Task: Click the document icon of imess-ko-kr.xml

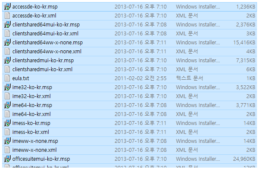Action: 7,132
